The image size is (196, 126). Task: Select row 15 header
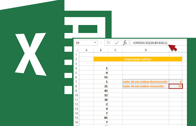[76, 118]
